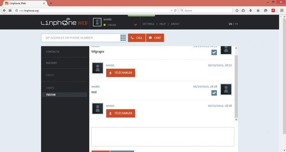Click the CHAT button
Viewport: 286px width, 152px height.
pos(155,38)
